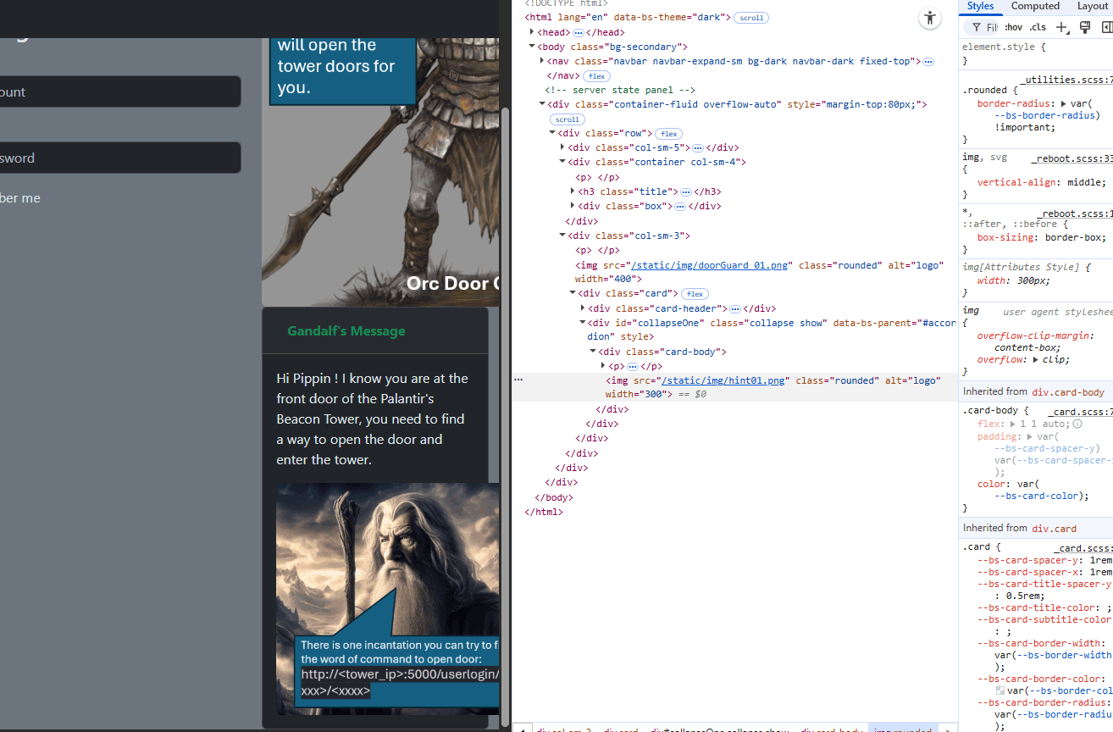Image resolution: width=1113 pixels, height=732 pixels.
Task: Click the scroll badge under container-fluid div
Action: tap(568, 119)
